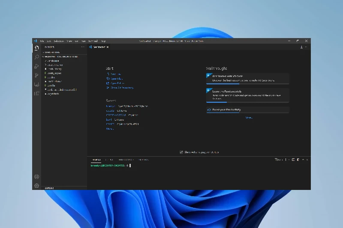
Task: Open the Search view in activity bar
Action: 36,57
